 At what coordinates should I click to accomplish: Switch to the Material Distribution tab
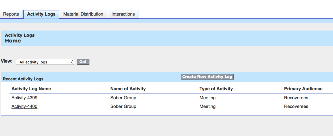83,14
